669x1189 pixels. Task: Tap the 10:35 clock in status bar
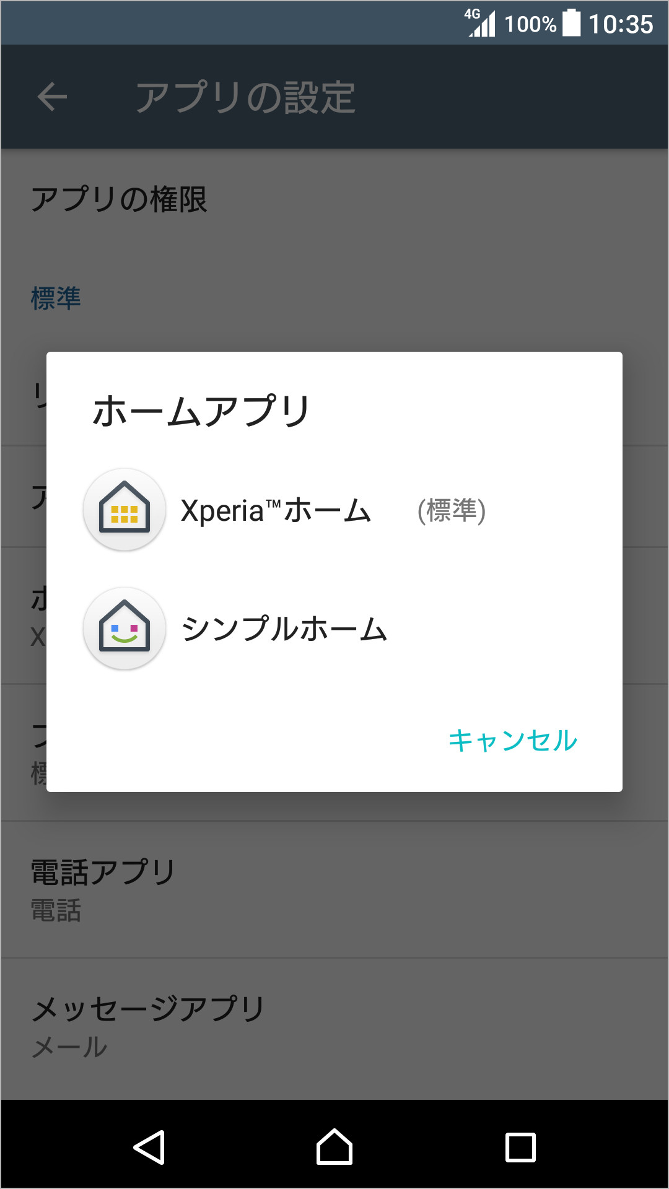tap(620, 24)
